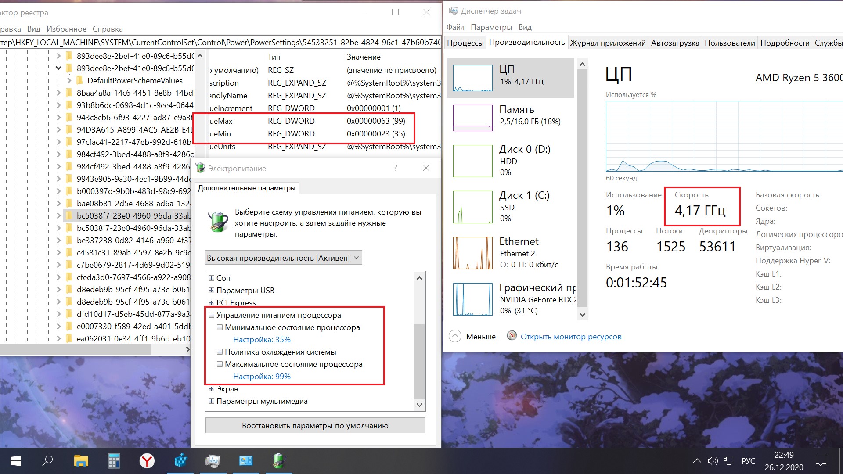Expand the Параметры USB settings section

tap(212, 290)
